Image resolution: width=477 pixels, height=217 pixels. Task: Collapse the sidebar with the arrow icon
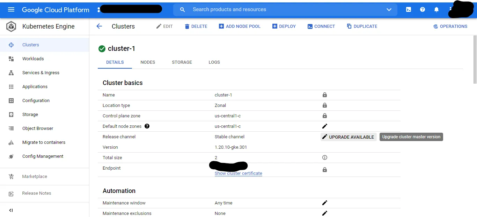[11, 210]
